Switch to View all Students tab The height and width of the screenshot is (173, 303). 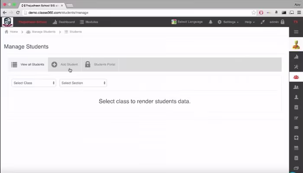click(28, 64)
